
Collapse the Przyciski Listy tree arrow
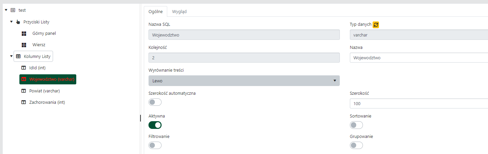11,22
